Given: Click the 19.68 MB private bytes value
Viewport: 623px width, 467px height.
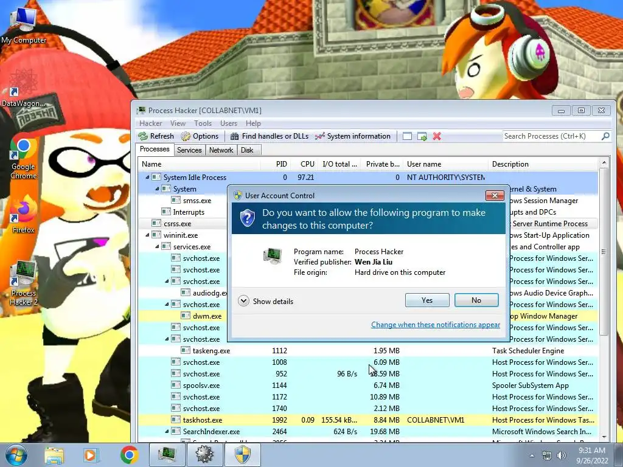Looking at the screenshot, I should pyautogui.click(x=385, y=431).
